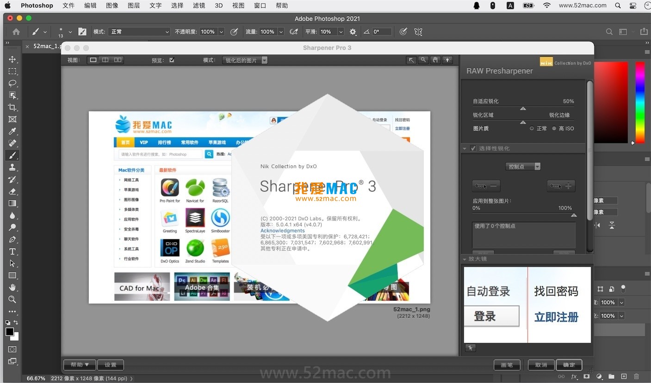Open the brush settings panel icon
This screenshot has width=651, height=383.
pyautogui.click(x=82, y=32)
